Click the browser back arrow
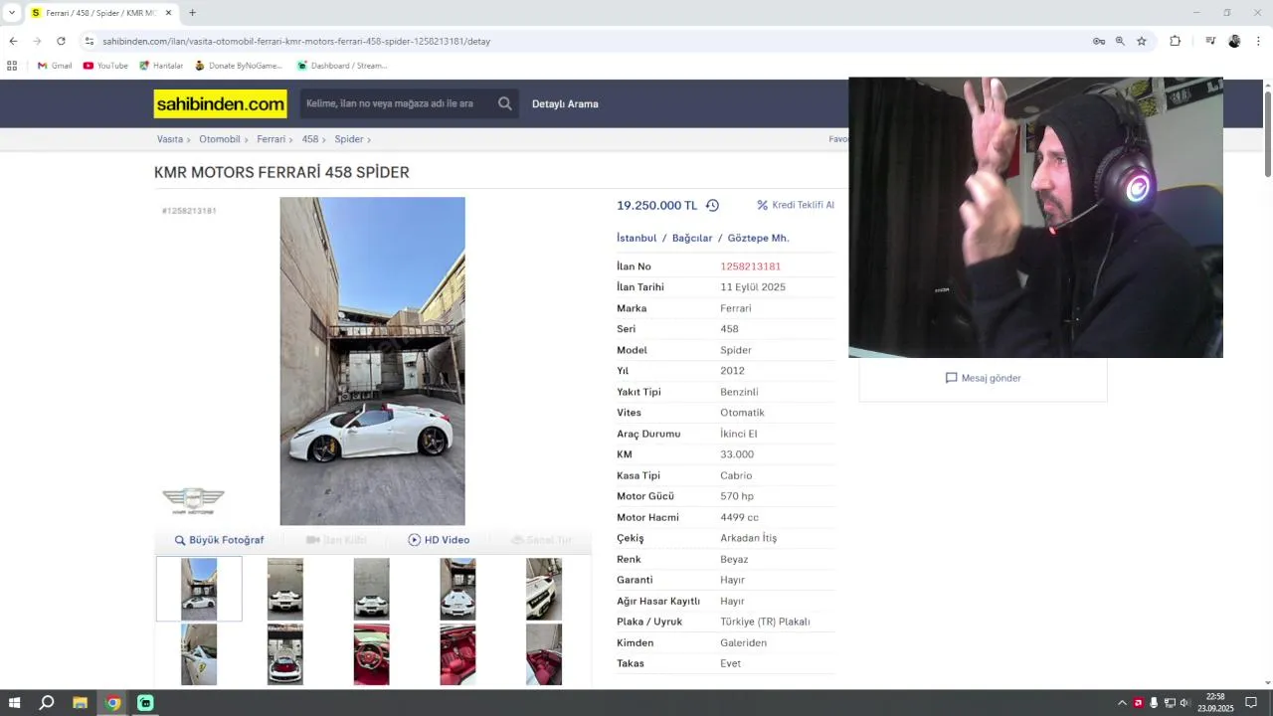Image resolution: width=1273 pixels, height=716 pixels. tap(13, 41)
